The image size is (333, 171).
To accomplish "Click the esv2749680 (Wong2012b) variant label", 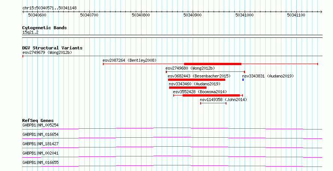I will (190, 68).
